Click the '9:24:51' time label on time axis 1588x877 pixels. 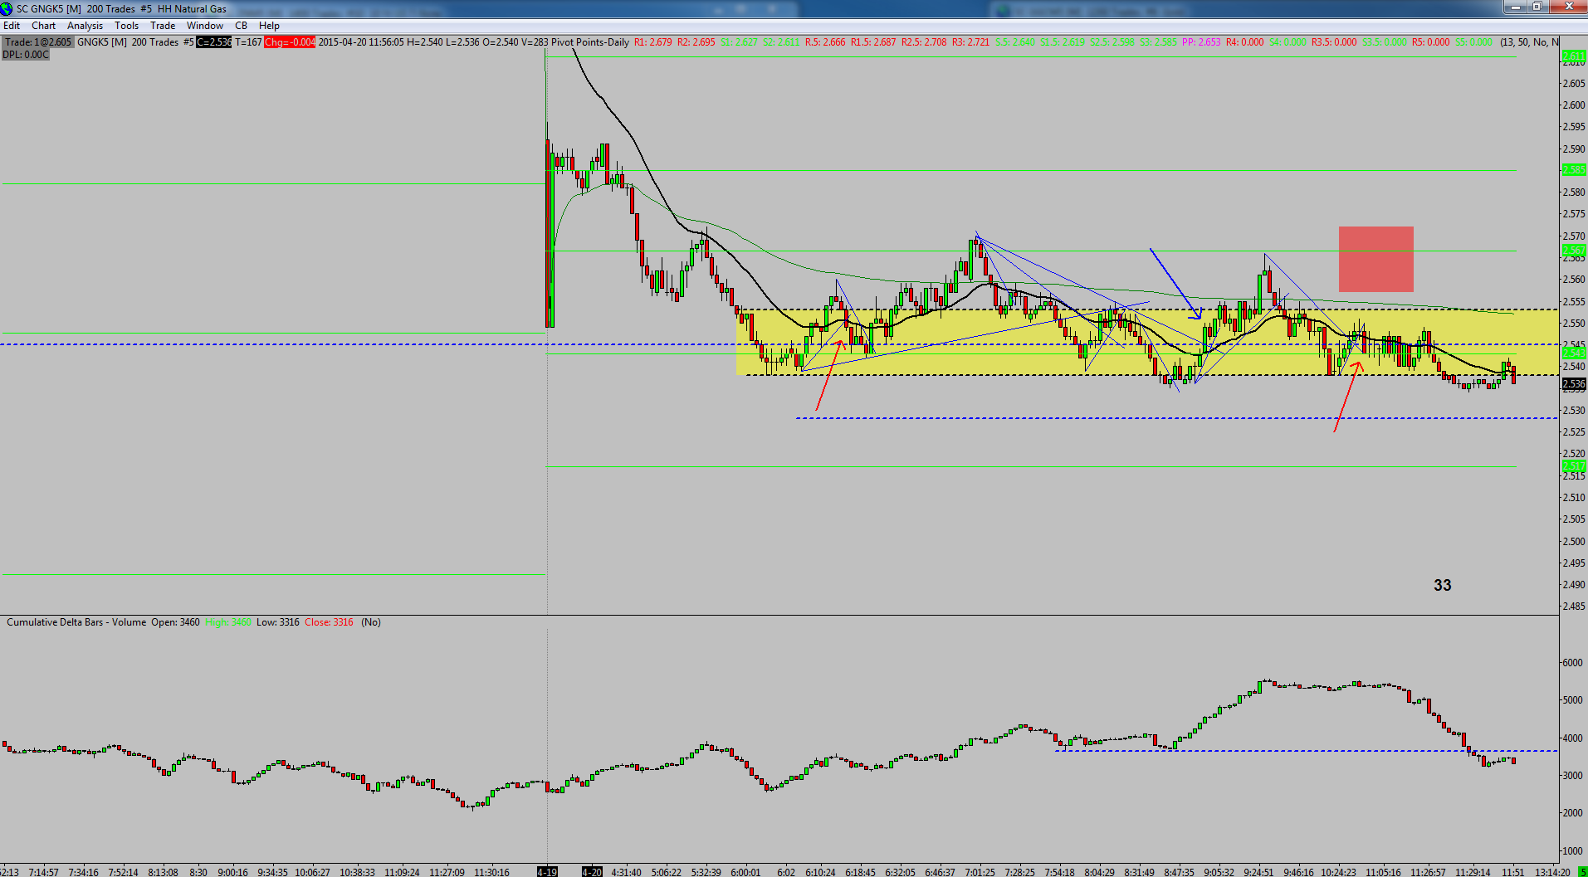click(1258, 872)
